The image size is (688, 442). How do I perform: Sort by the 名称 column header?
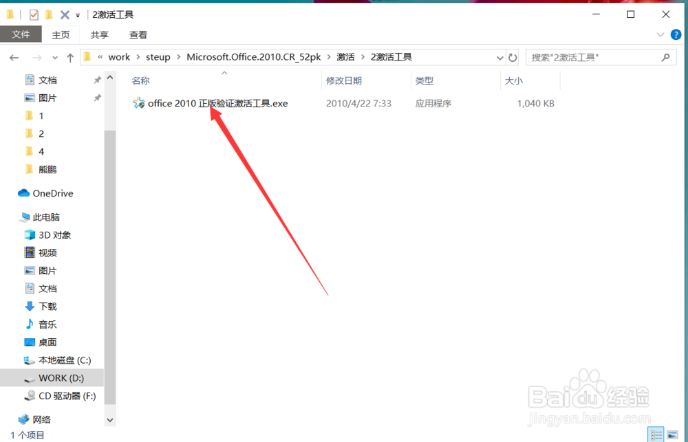point(140,80)
